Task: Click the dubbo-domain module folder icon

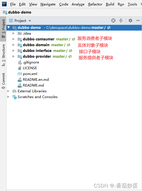Action: coord(20,45)
